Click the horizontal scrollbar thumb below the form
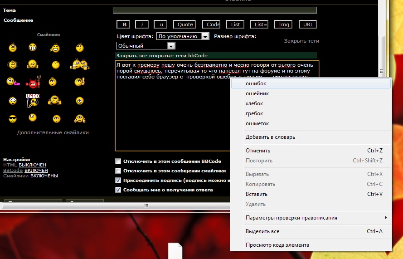Image resolution: width=403 pixels, height=259 pixels. coord(146,205)
